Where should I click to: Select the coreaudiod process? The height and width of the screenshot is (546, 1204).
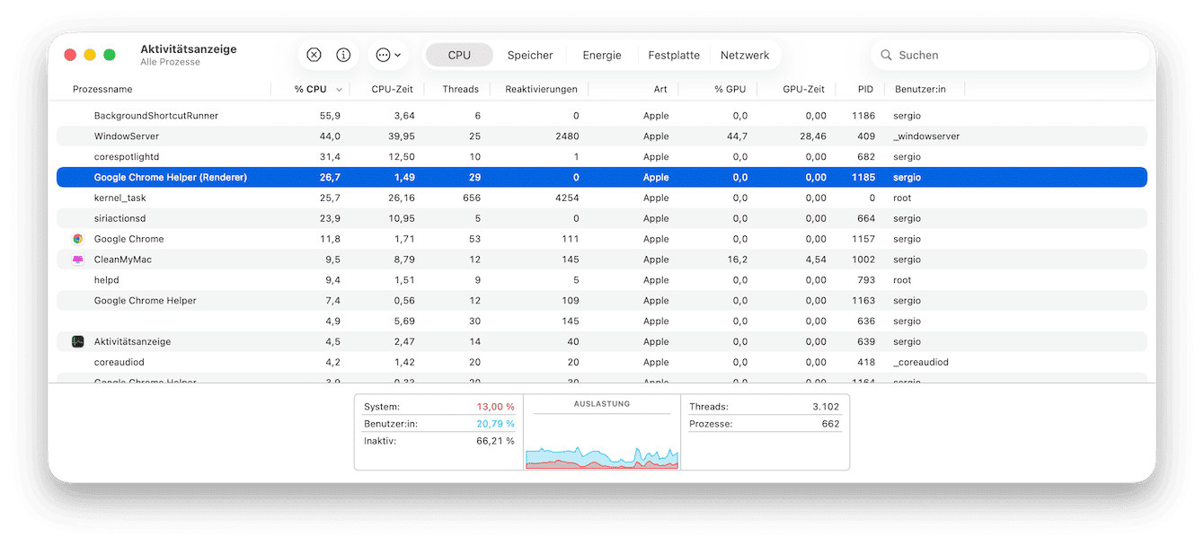(x=602, y=362)
